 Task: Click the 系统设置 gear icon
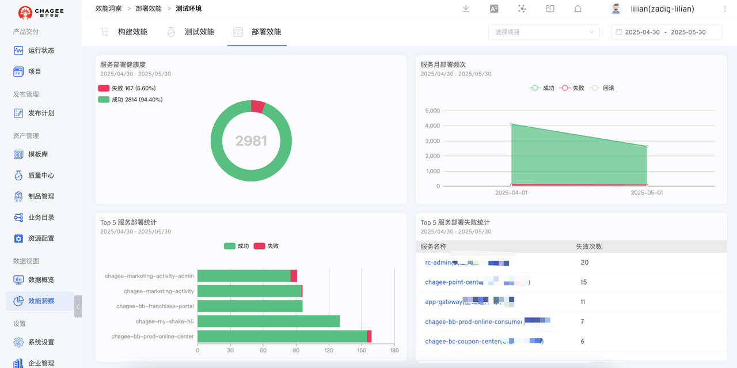coord(18,342)
